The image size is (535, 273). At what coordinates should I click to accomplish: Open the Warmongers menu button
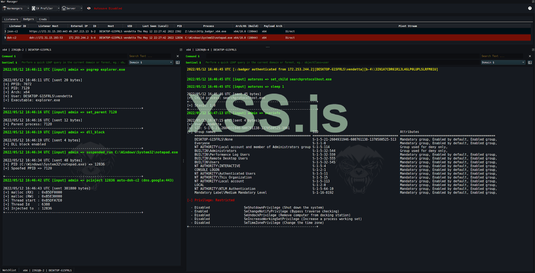(x=14, y=8)
